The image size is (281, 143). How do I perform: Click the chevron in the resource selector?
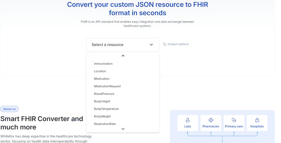(151, 45)
